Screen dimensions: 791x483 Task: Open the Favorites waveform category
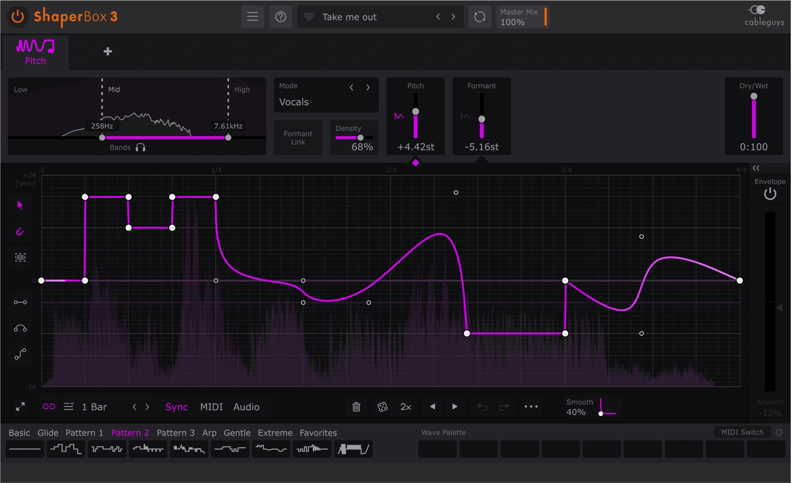click(x=318, y=433)
